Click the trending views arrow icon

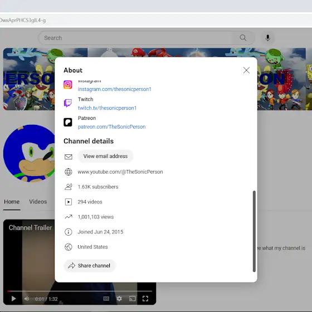(69, 217)
